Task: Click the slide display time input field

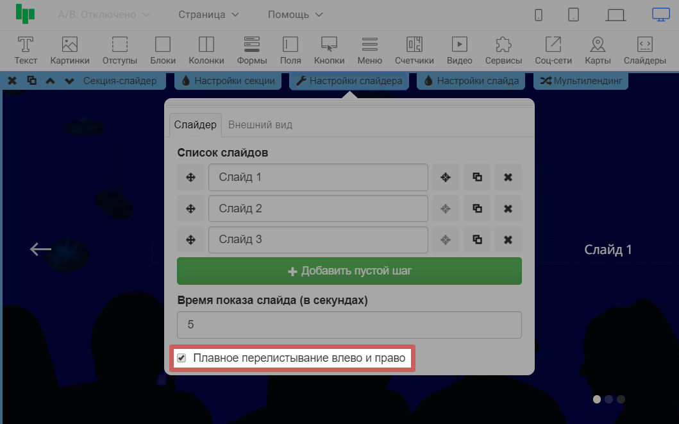Action: (349, 325)
